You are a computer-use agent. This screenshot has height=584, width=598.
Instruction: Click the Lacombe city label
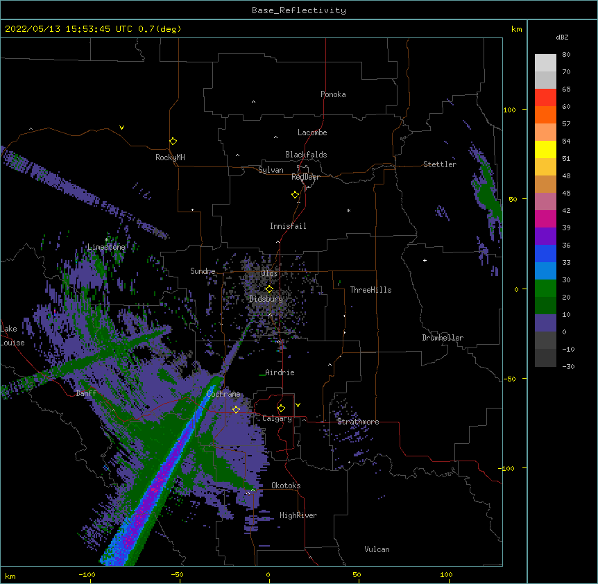point(312,132)
